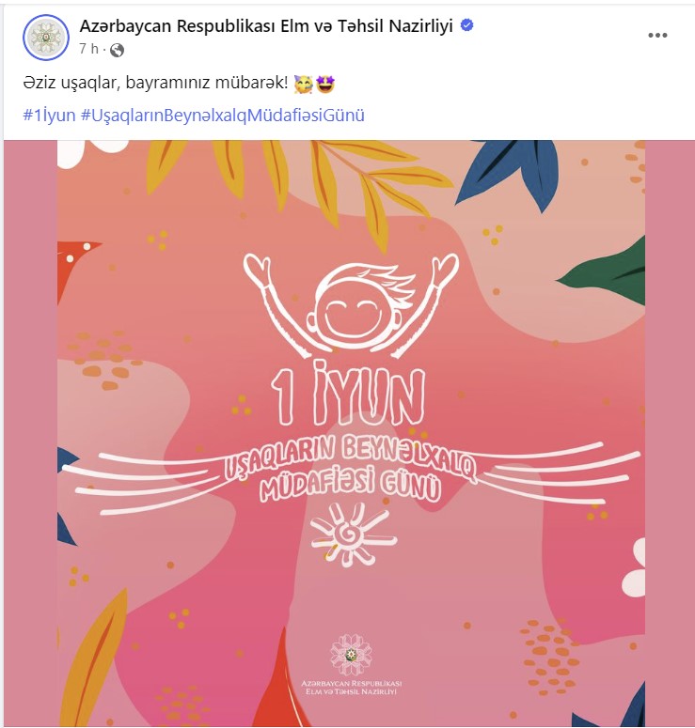The height and width of the screenshot is (728, 695).
Task: Open the #1İyun hashtag
Action: point(49,116)
